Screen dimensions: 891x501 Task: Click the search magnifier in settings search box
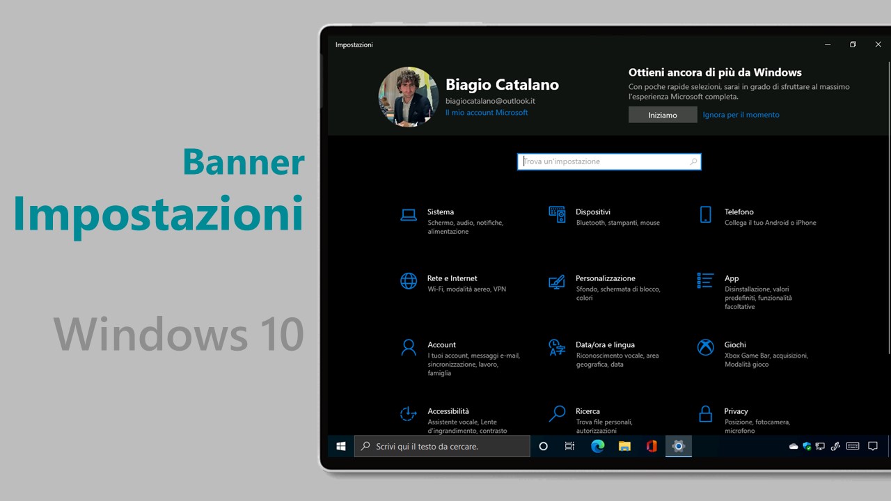pos(693,161)
